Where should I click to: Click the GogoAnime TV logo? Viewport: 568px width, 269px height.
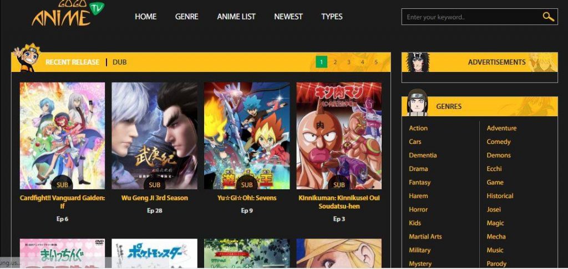(68, 13)
